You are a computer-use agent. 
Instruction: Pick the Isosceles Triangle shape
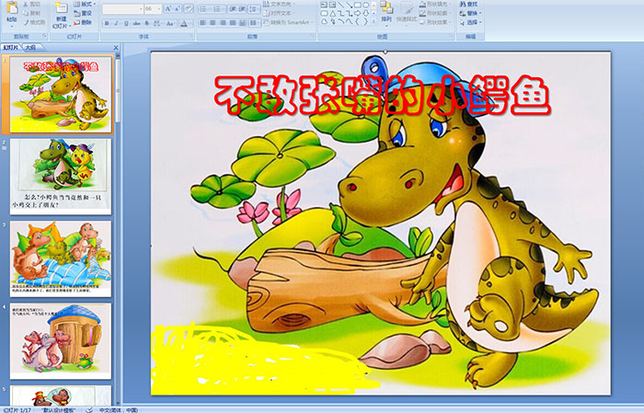click(x=333, y=14)
